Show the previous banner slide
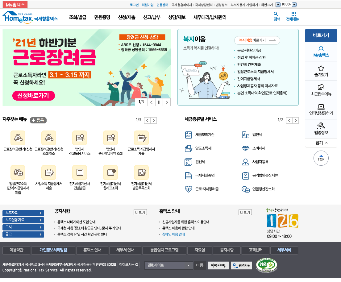 click(151, 102)
